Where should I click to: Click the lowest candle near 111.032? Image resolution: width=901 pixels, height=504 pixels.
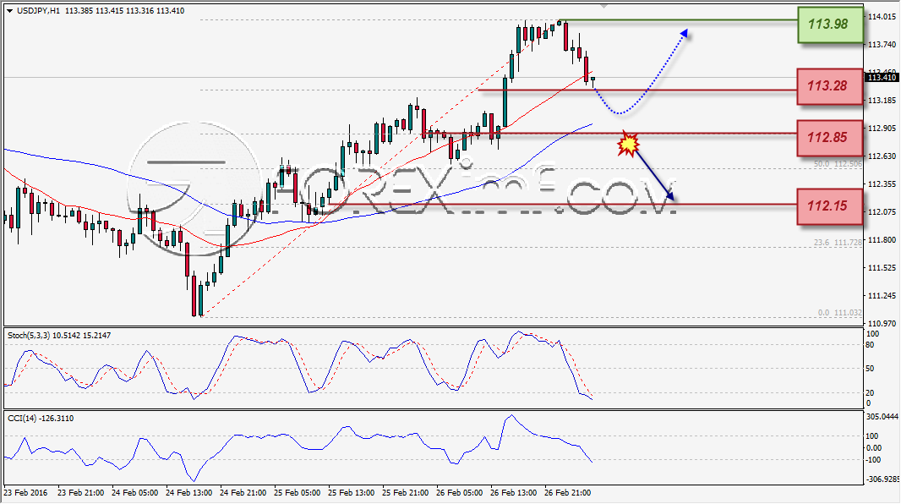(x=194, y=295)
